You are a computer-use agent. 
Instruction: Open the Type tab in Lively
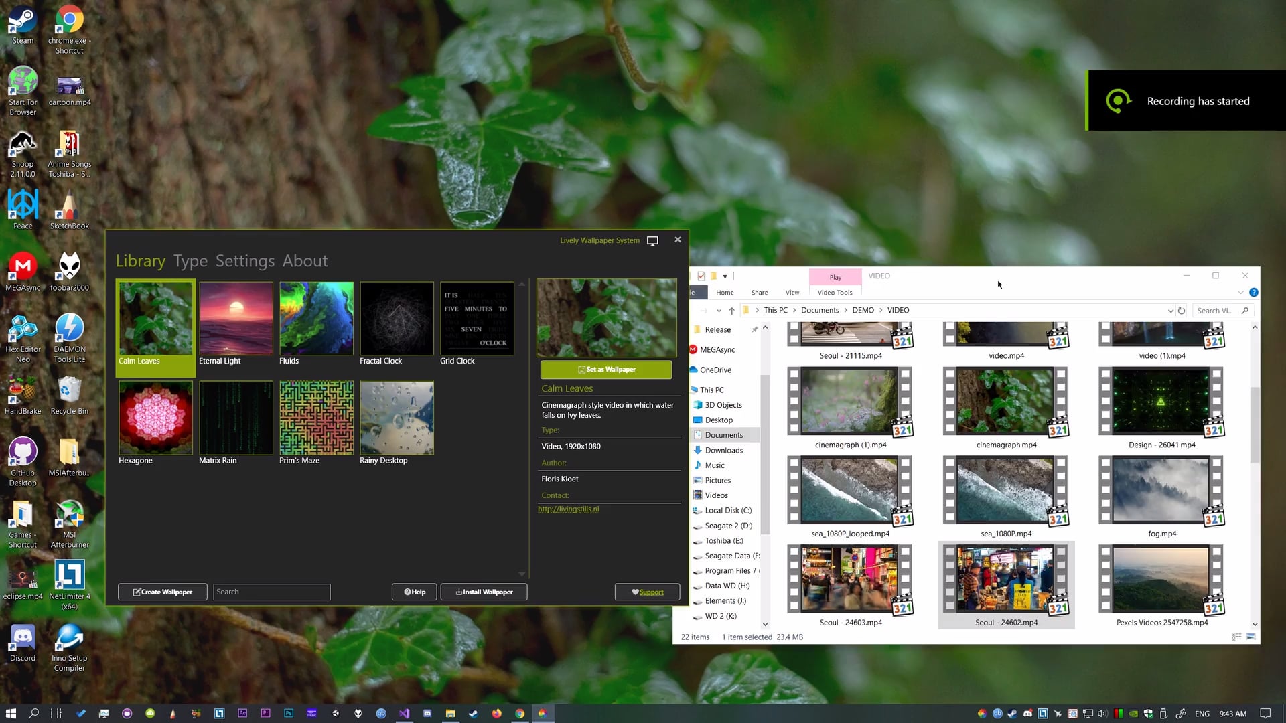pos(190,261)
